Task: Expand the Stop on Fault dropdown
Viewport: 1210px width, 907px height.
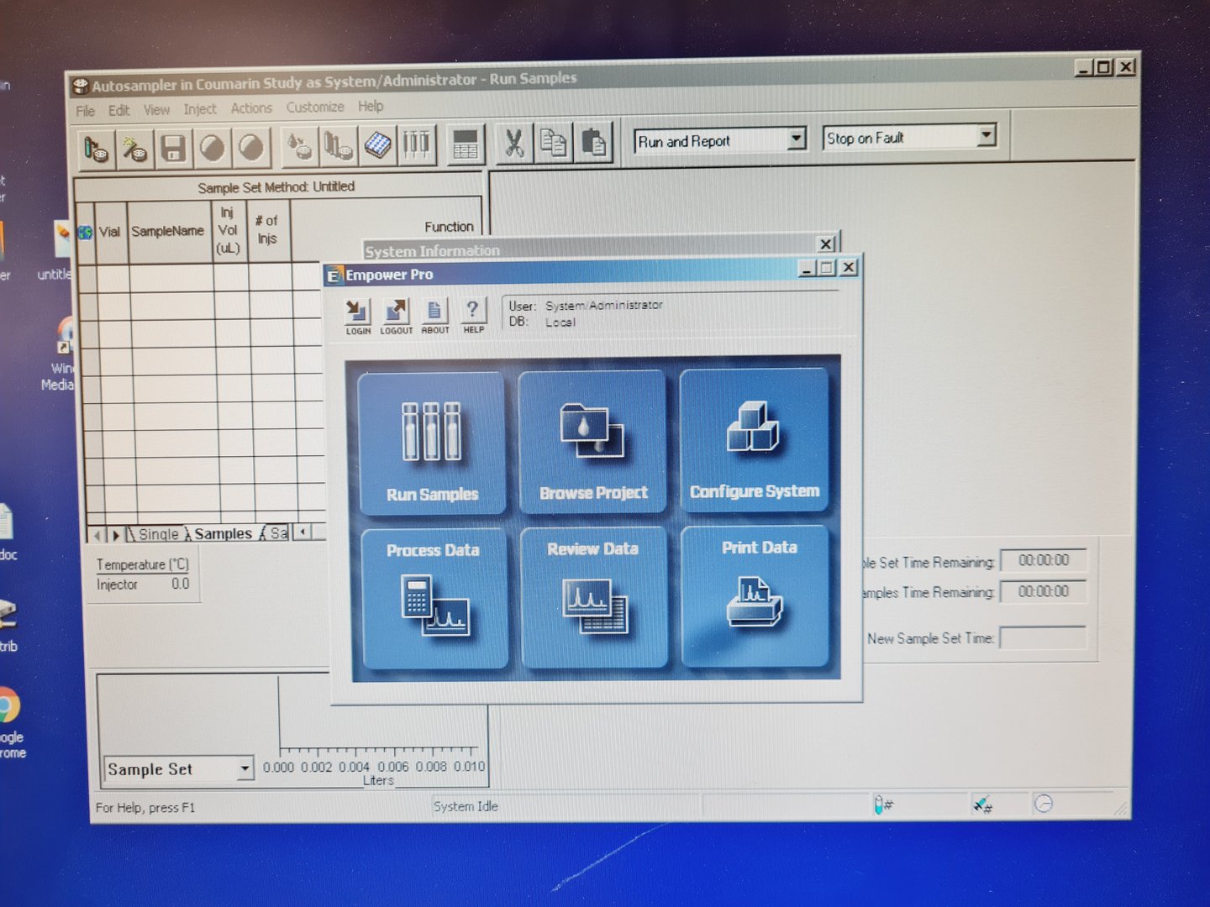Action: pyautogui.click(x=986, y=135)
